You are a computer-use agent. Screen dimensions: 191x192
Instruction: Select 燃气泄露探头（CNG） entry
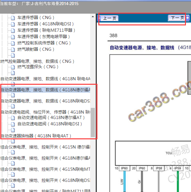pyautogui.click(x=38, y=67)
